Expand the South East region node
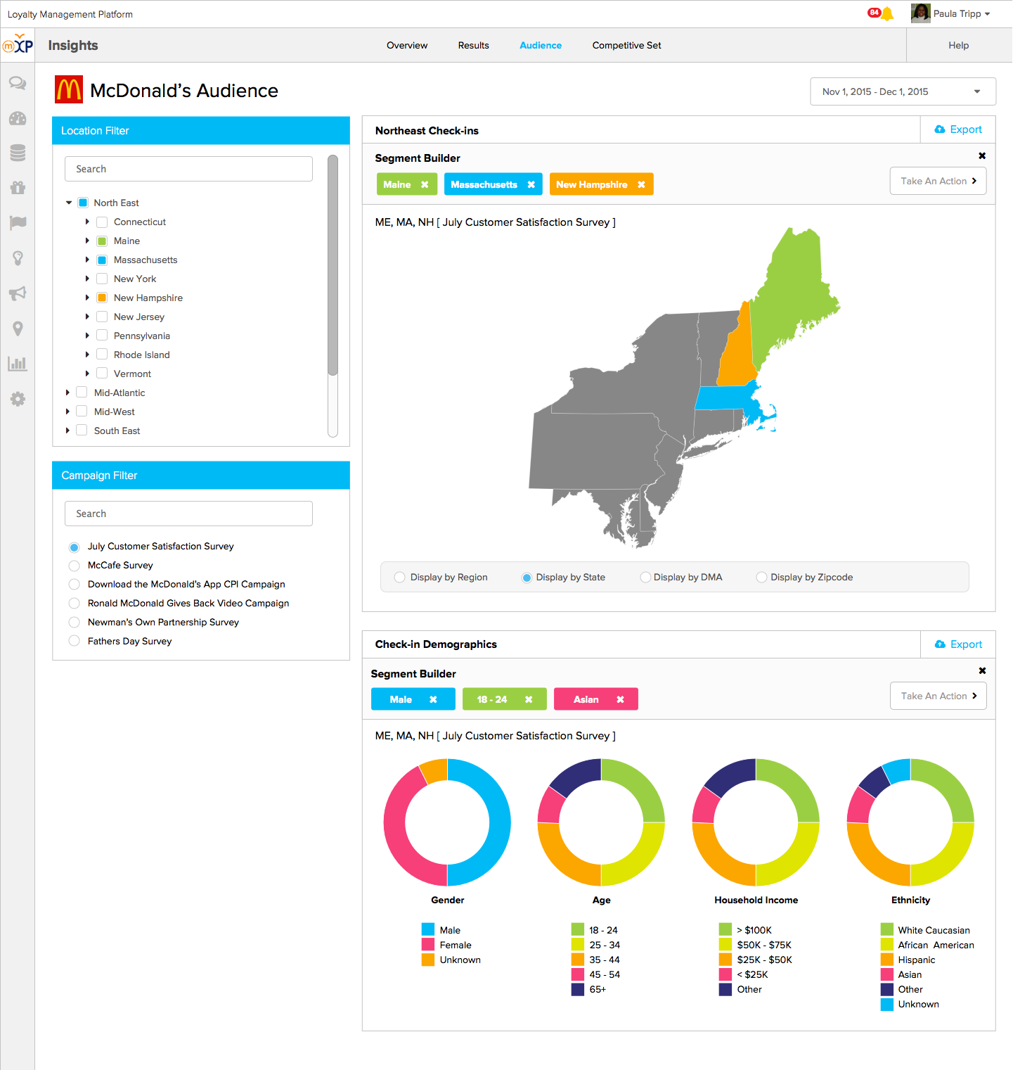Viewport: 1013px width, 1070px height. (x=67, y=431)
